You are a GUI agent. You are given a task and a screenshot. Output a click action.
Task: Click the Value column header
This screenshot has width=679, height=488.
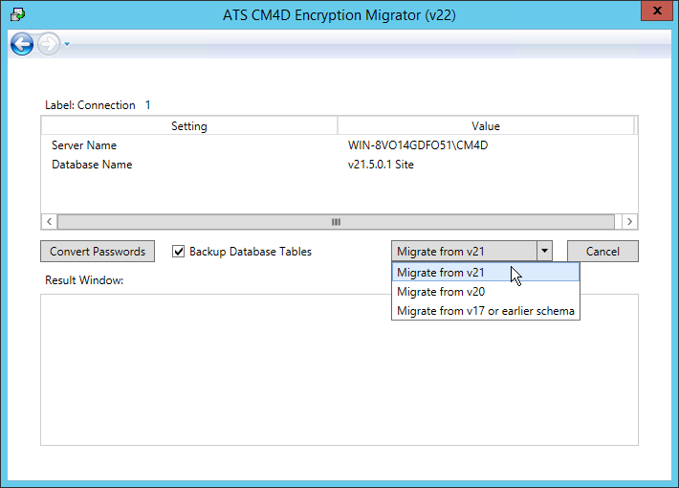coord(485,126)
